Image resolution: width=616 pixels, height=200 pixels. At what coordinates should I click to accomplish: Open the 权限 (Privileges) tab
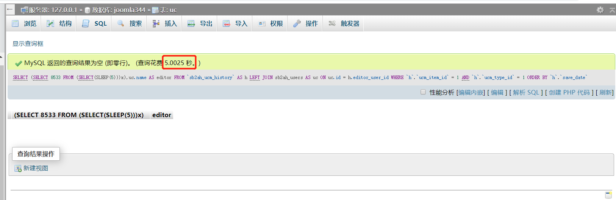tap(270, 23)
